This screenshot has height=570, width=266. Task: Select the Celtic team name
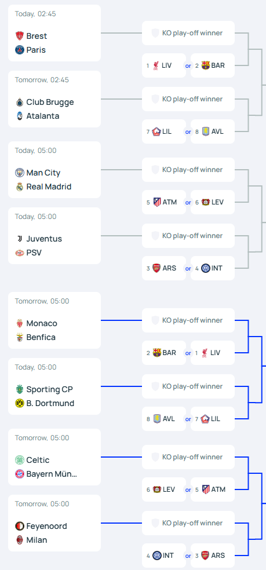[x=38, y=460]
